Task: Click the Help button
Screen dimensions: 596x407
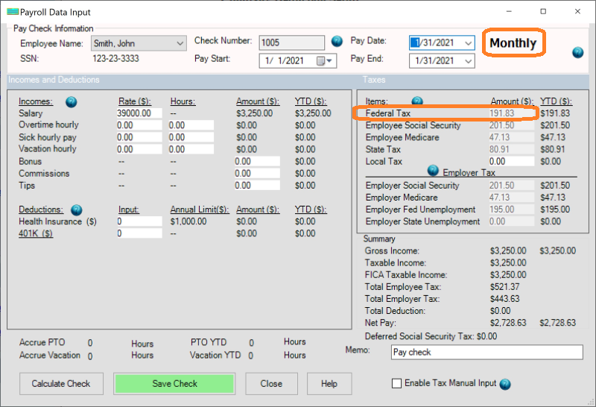Action: click(329, 384)
